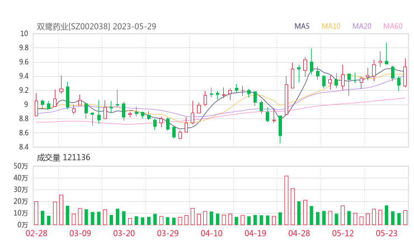
Task: Click the 8.6 price axis label
Action: tap(23, 133)
